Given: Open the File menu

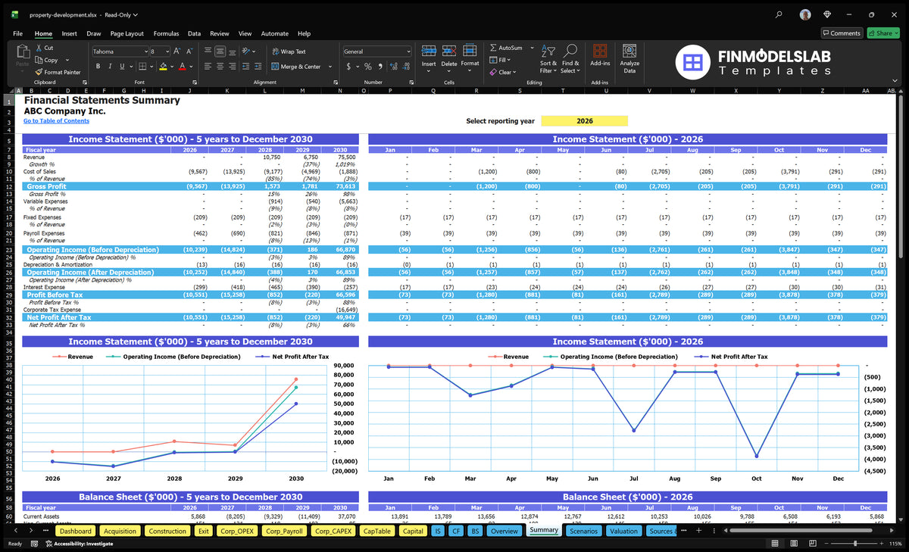Looking at the screenshot, I should pyautogui.click(x=17, y=33).
